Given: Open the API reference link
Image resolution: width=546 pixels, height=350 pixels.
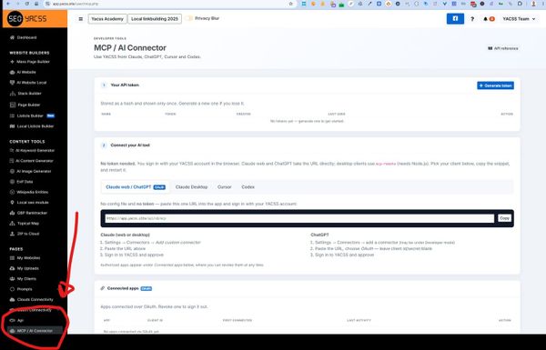Looking at the screenshot, I should [503, 48].
